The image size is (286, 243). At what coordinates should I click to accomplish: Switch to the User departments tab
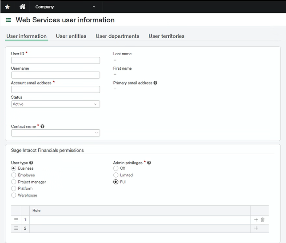pyautogui.click(x=117, y=36)
